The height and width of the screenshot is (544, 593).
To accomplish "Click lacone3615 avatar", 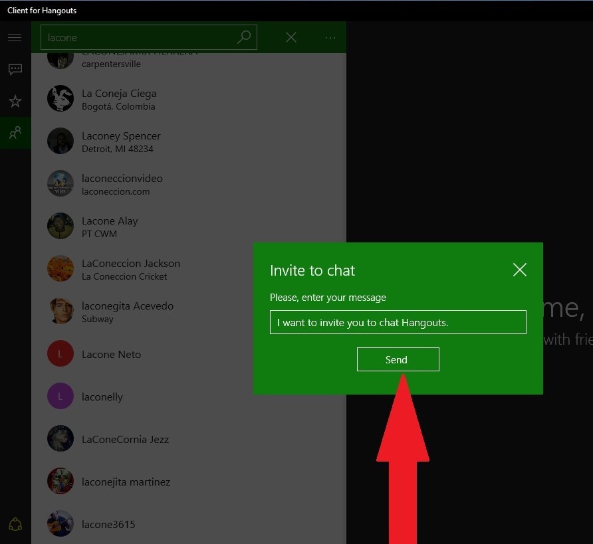I will point(60,523).
